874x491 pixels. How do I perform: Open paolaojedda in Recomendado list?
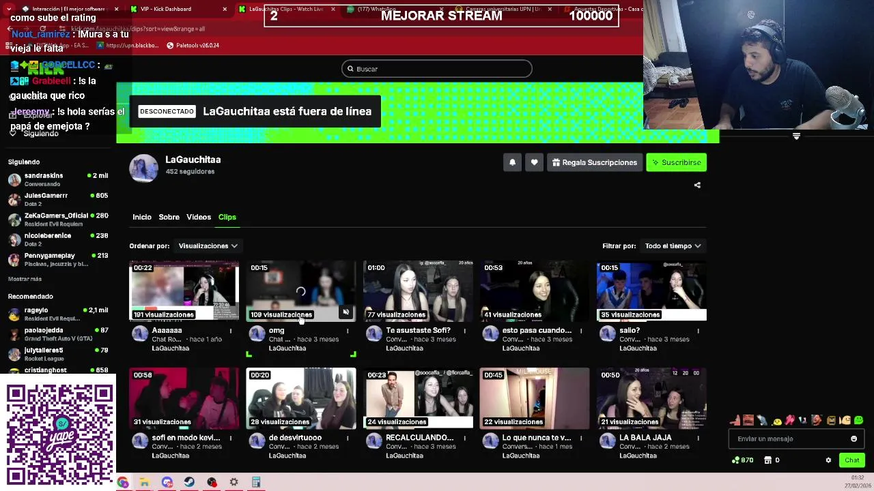(x=58, y=334)
